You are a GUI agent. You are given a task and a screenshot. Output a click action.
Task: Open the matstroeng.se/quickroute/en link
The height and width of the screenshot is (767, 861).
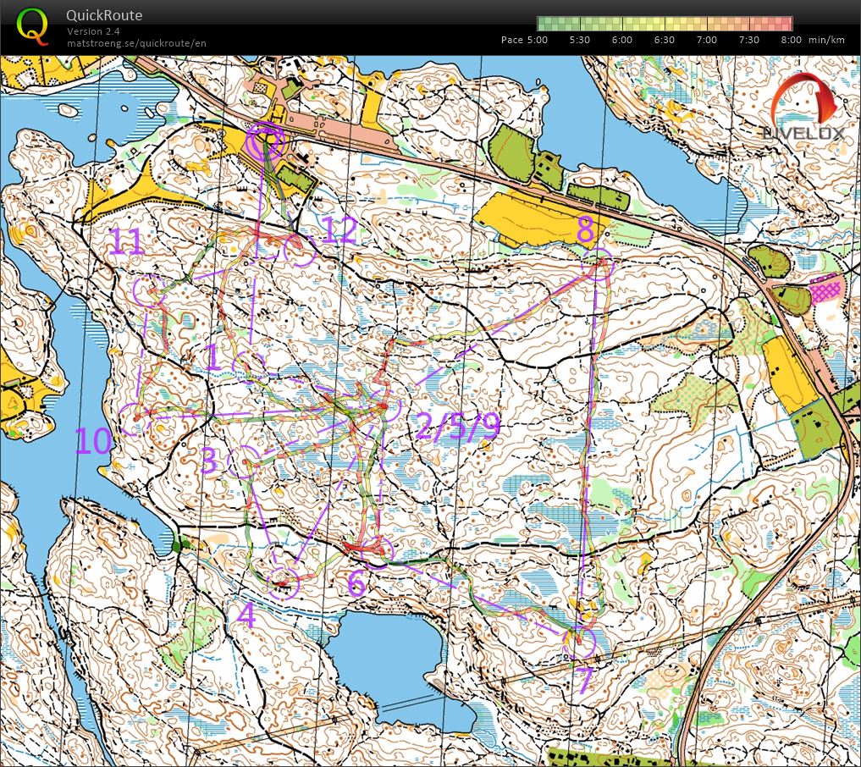[136, 43]
